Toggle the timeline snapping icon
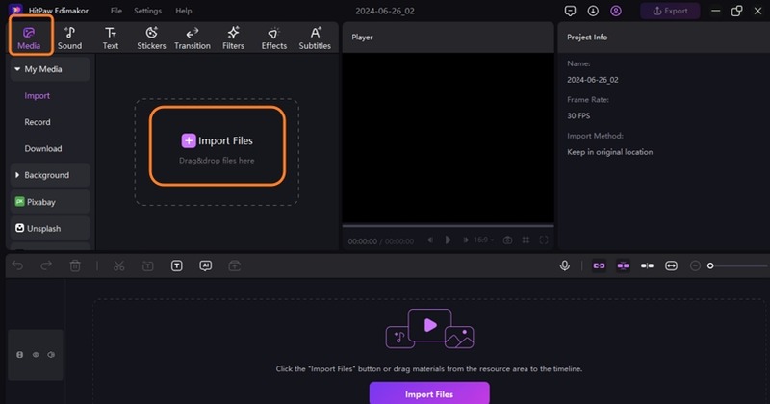This screenshot has width=770, height=404. click(623, 265)
